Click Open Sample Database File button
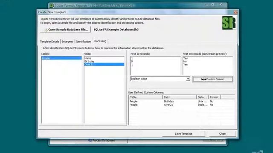The image size is (273, 153). click(x=65, y=29)
